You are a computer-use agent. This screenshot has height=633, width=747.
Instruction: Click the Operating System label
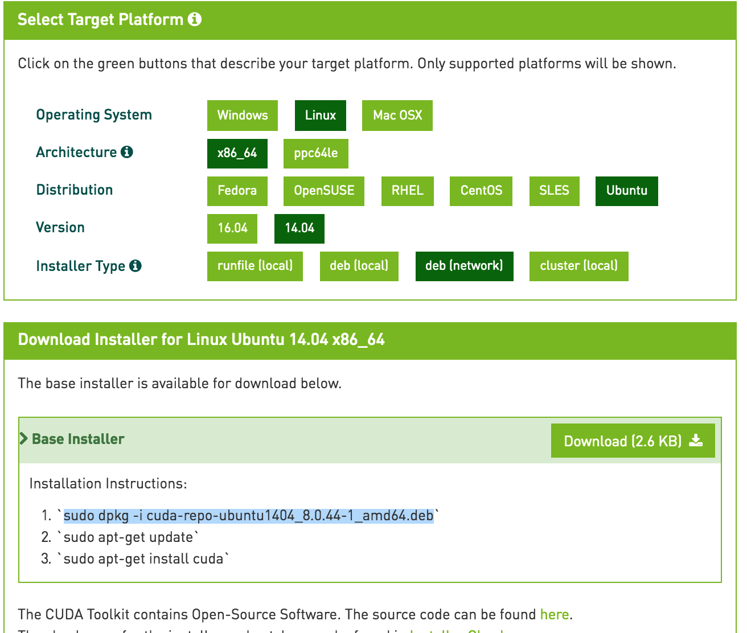[94, 115]
